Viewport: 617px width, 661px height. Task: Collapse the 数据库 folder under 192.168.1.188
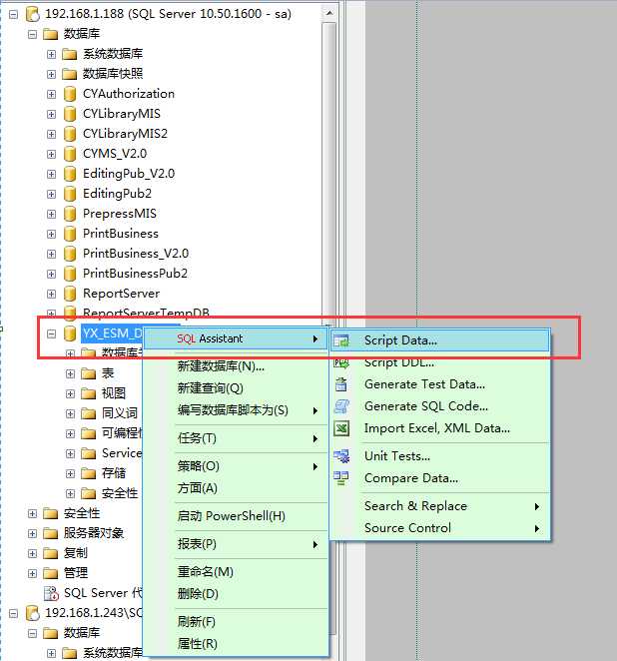tap(33, 34)
